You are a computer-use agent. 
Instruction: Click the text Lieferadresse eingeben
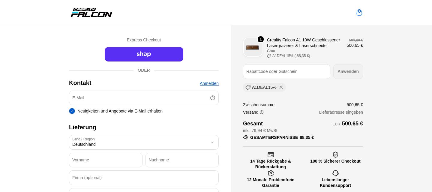click(341, 112)
